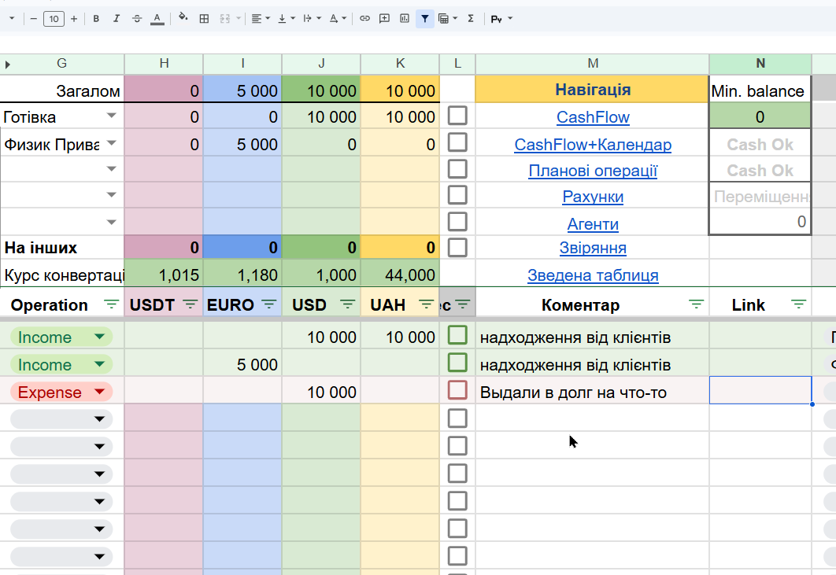Select column N header
Viewport: 836px width, 575px height.
pos(760,64)
